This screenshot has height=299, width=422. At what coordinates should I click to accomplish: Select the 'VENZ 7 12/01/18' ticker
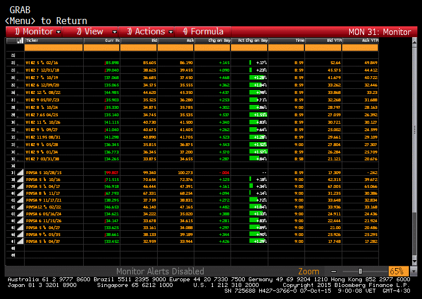pyautogui.click(x=42, y=70)
